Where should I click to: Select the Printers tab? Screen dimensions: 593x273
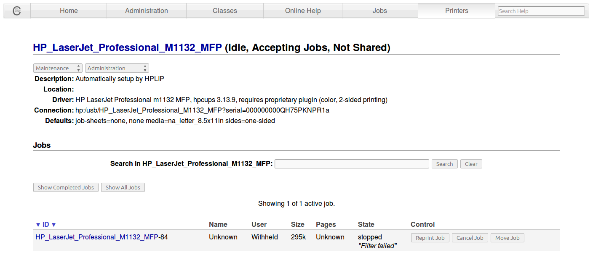coord(457,11)
